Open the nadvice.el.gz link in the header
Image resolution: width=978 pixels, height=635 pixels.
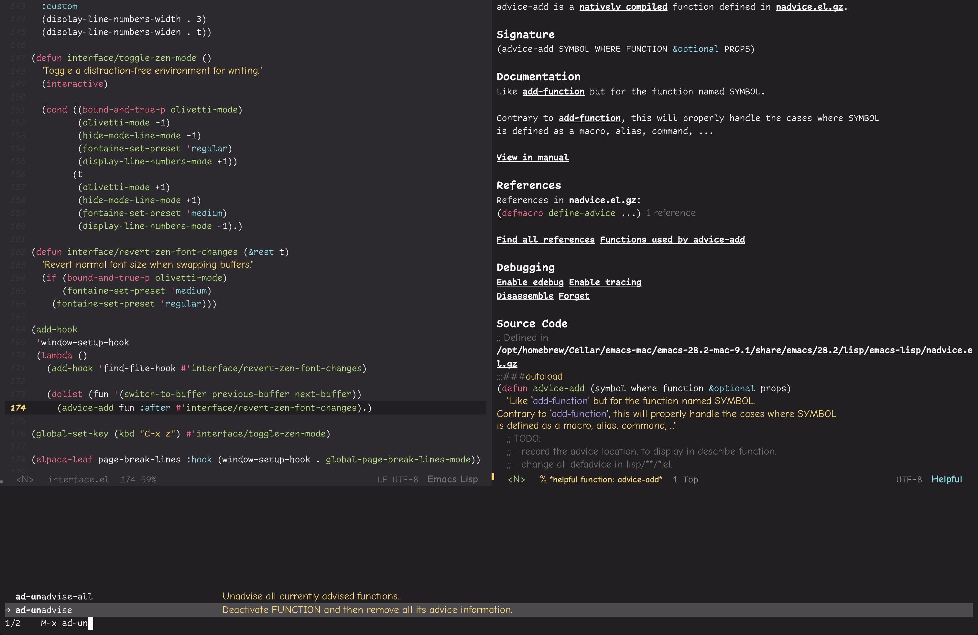tap(809, 7)
